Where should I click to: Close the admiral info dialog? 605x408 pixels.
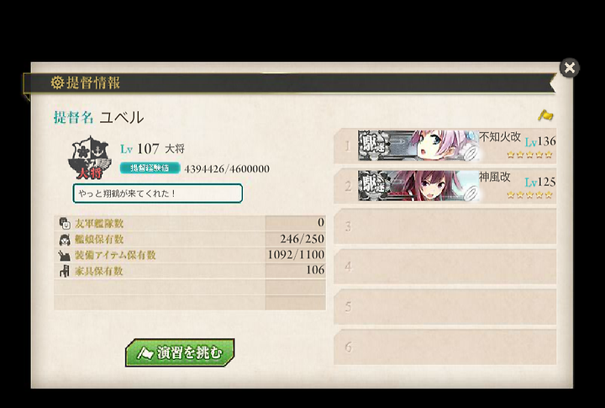569,67
